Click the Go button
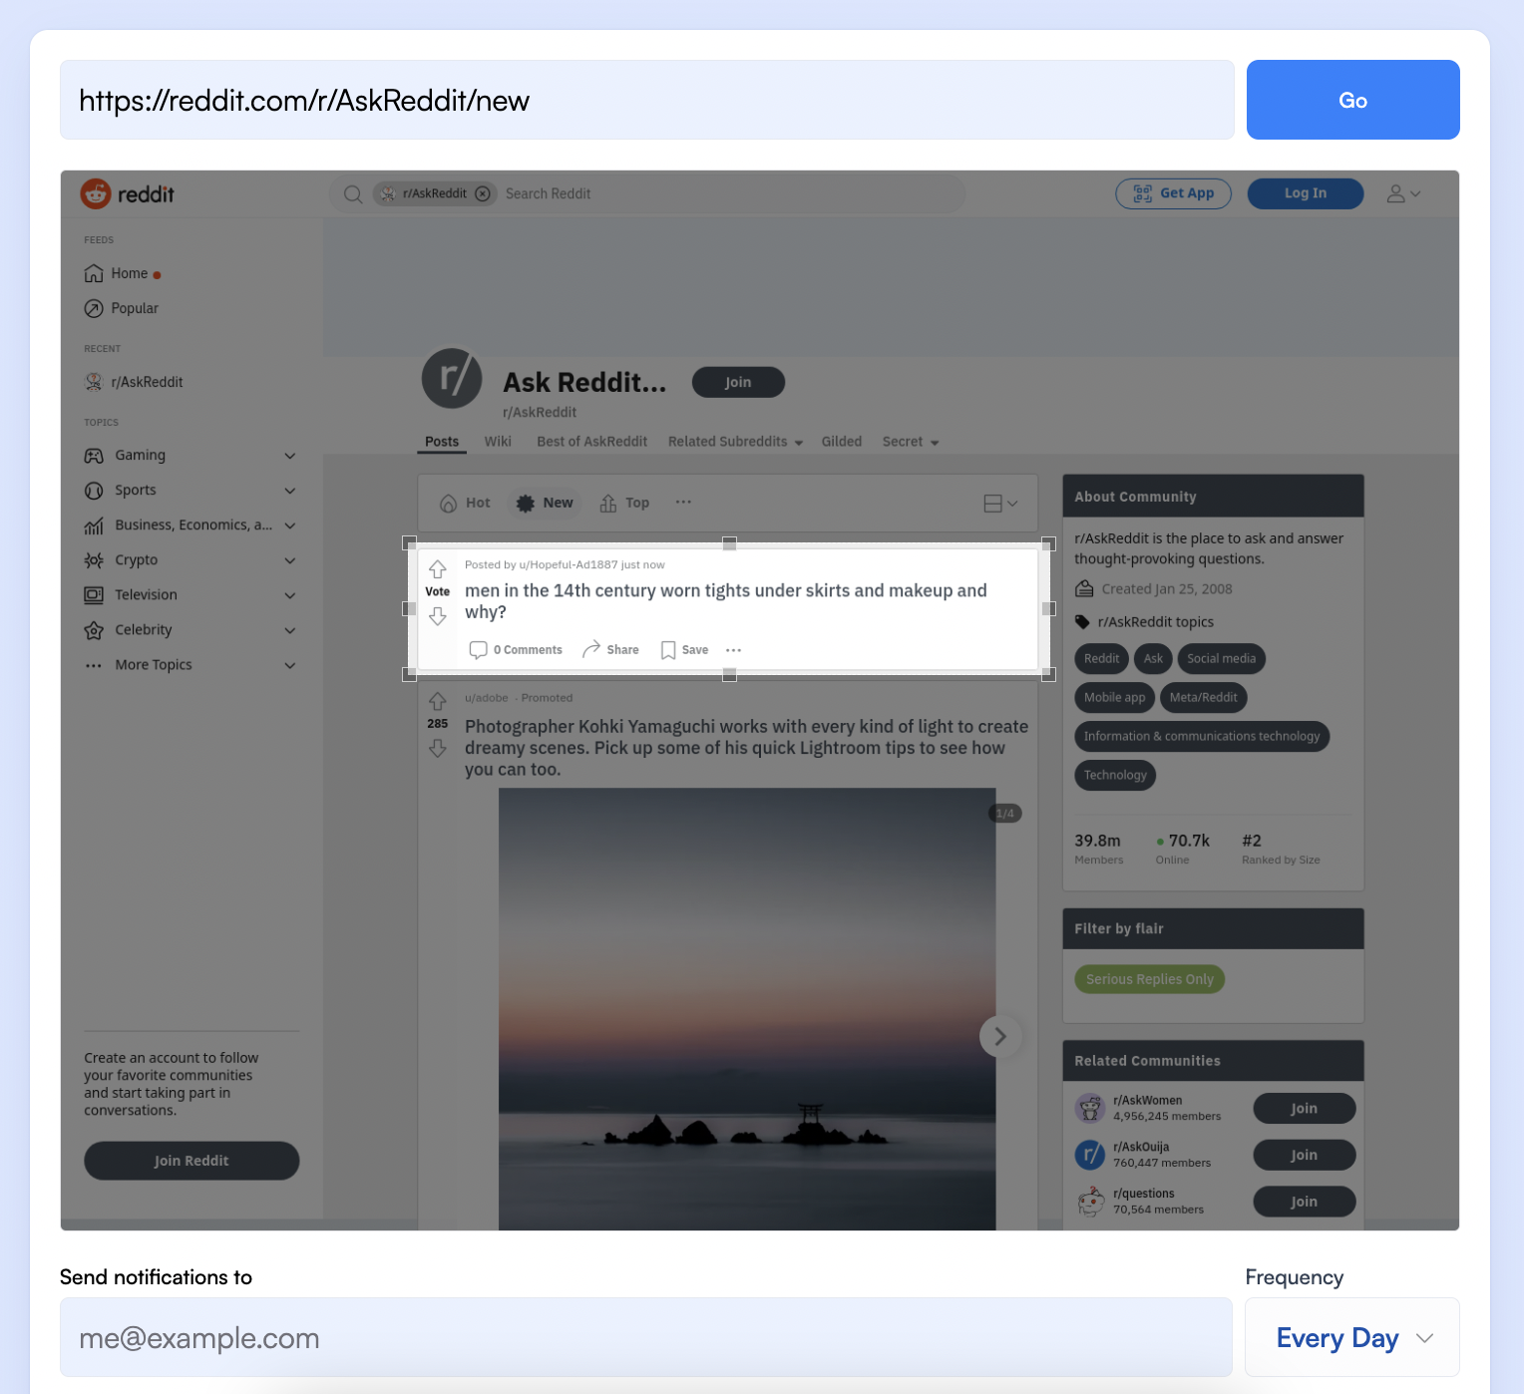Screen dimensions: 1524x1394 1352,100
